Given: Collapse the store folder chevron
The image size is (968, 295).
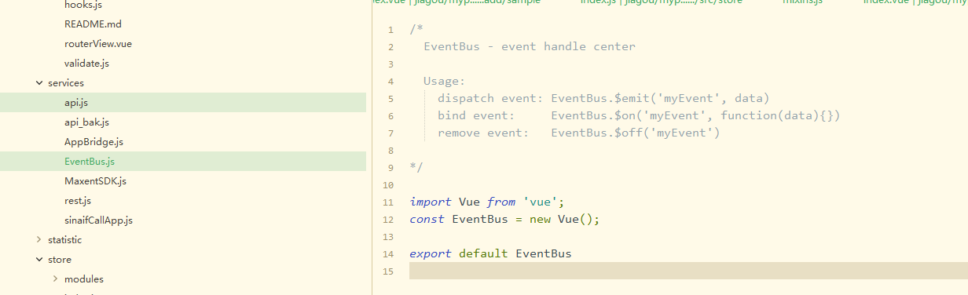Looking at the screenshot, I should pos(38,259).
